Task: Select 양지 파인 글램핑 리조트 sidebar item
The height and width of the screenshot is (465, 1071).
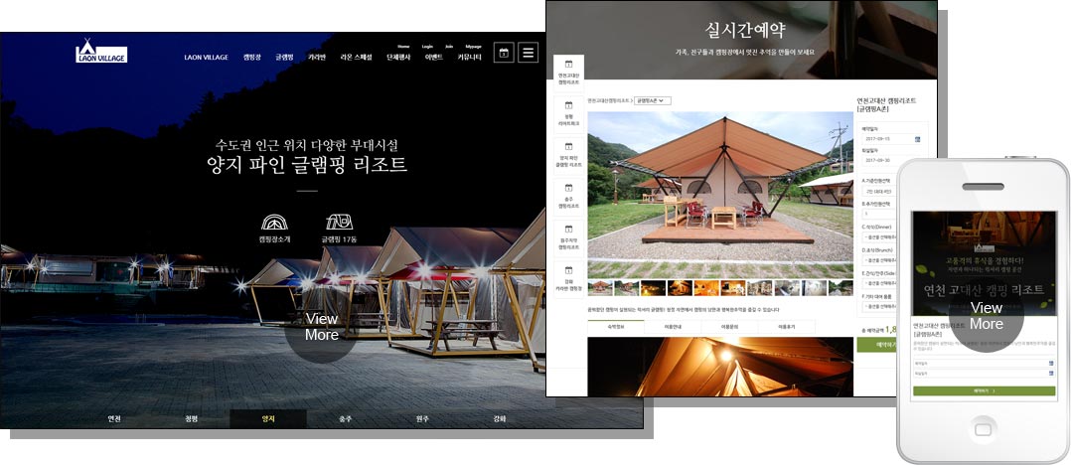Action: 568,155
